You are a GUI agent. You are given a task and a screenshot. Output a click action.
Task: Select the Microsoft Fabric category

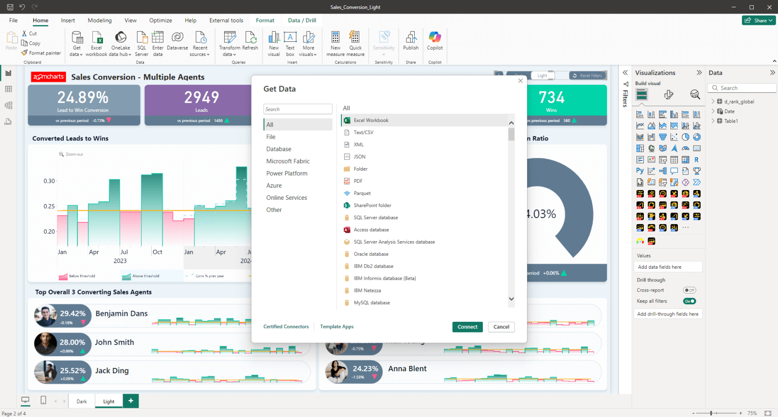288,161
